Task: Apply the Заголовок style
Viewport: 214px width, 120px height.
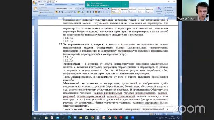Action: 133,10
